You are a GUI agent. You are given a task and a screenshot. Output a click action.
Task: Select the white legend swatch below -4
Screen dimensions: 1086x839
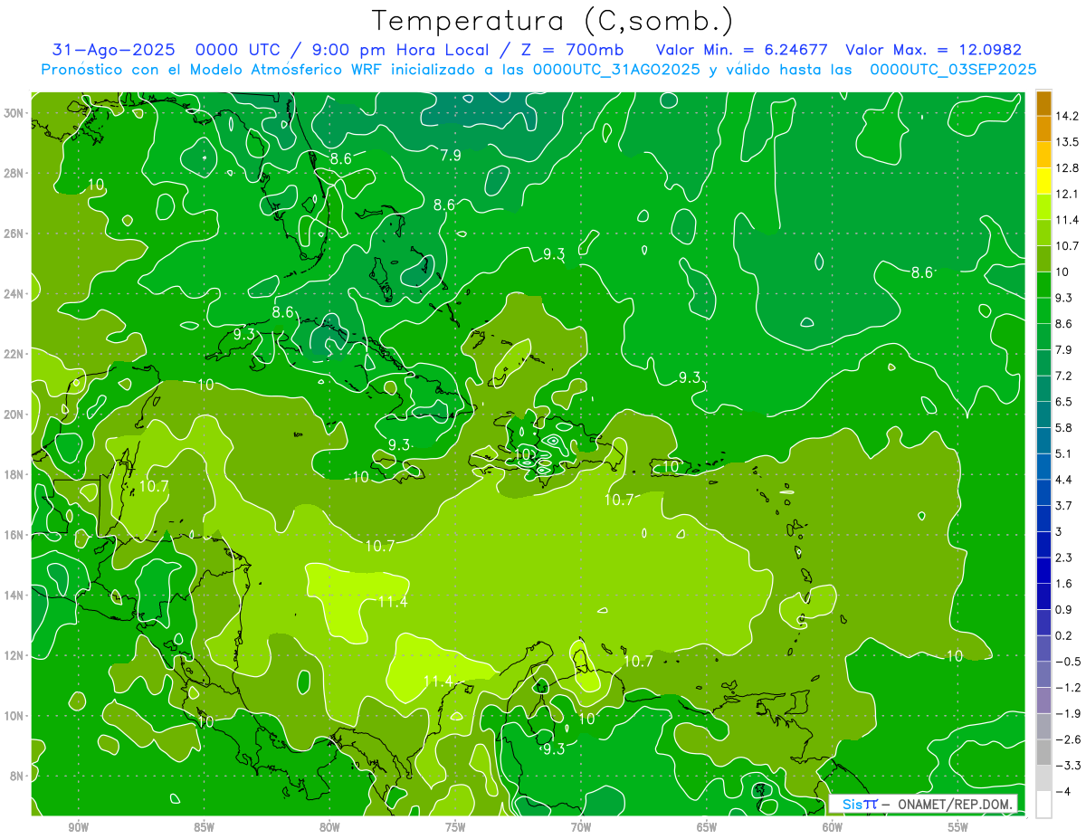click(1043, 805)
